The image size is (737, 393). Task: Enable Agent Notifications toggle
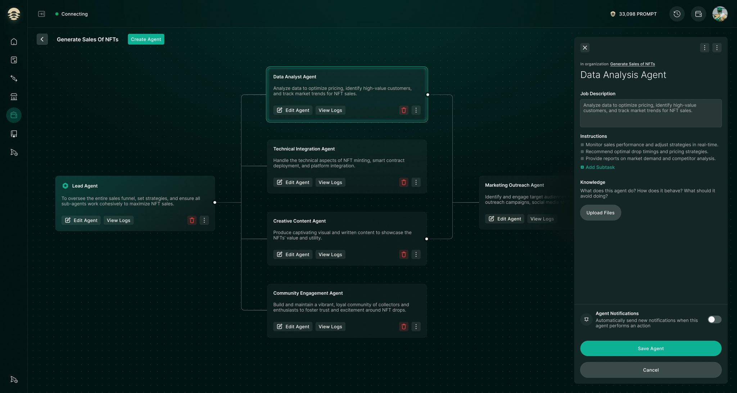coord(714,319)
